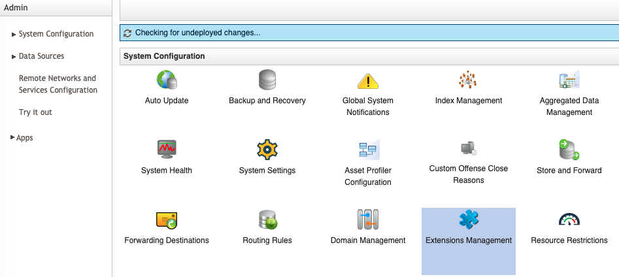Open System Settings gear icon

pos(267,150)
